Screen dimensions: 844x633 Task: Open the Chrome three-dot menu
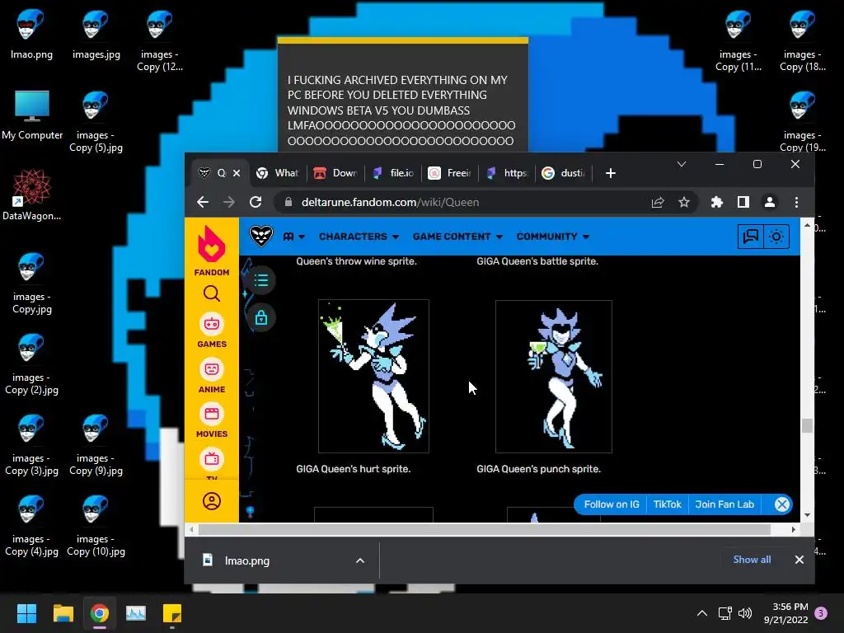pos(797,203)
